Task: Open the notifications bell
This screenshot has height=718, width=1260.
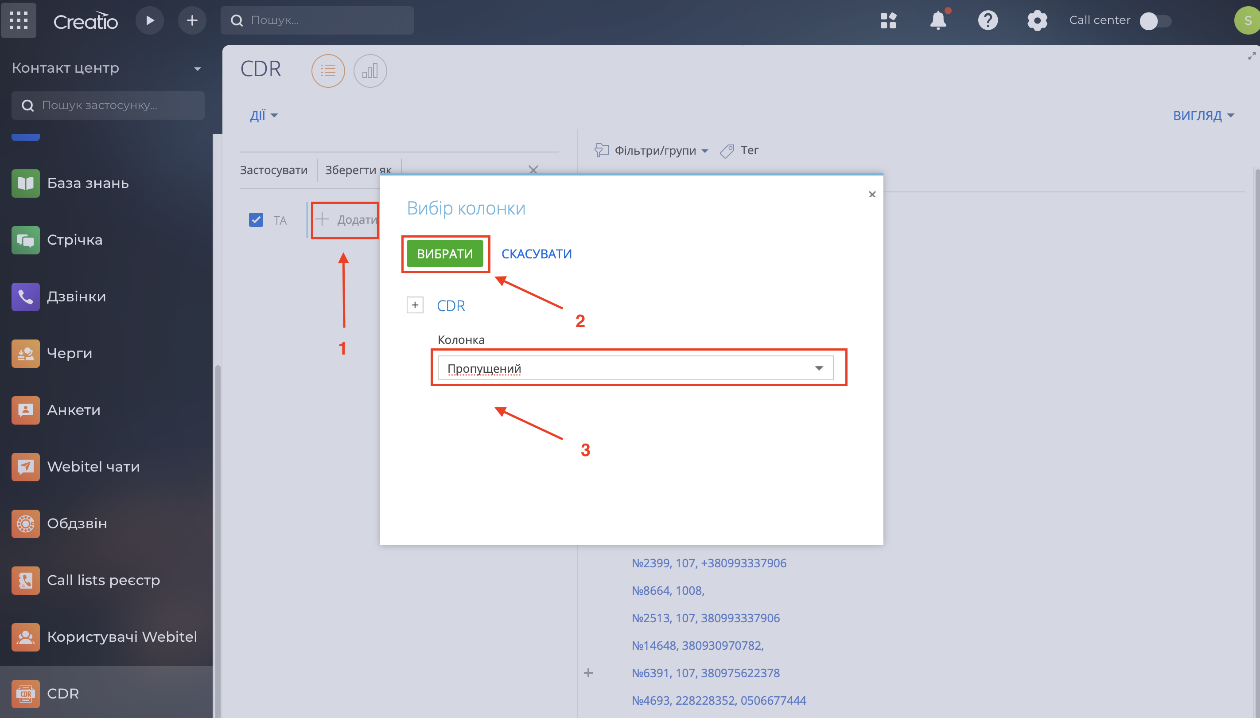Action: click(x=938, y=20)
